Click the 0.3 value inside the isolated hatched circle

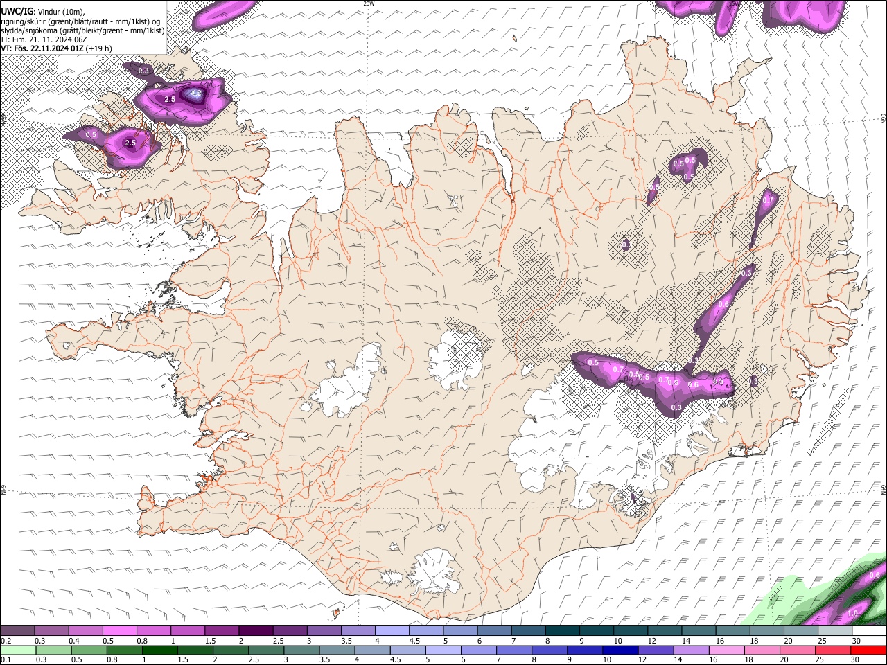point(626,245)
